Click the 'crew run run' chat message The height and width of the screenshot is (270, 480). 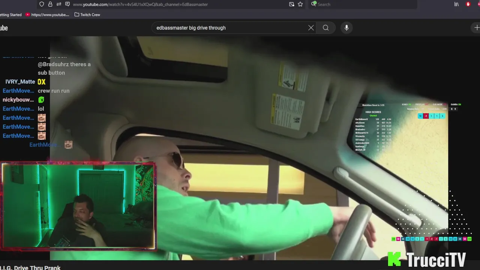pos(54,91)
